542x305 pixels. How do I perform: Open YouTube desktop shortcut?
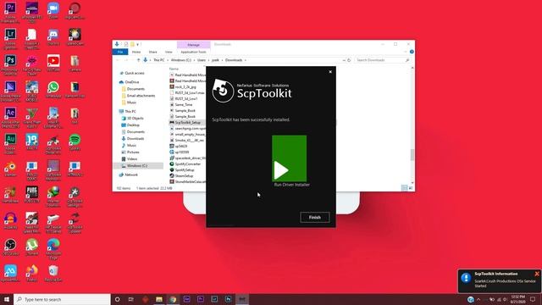point(53,63)
